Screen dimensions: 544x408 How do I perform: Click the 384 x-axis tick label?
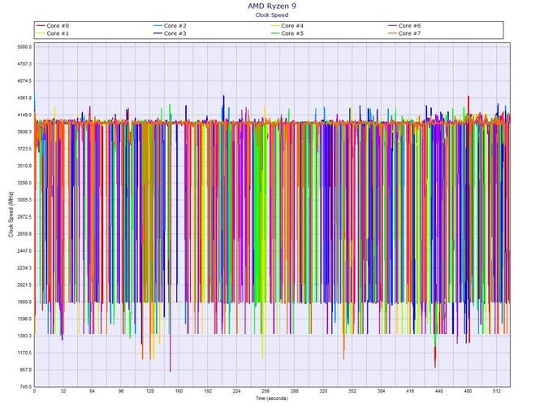click(381, 391)
